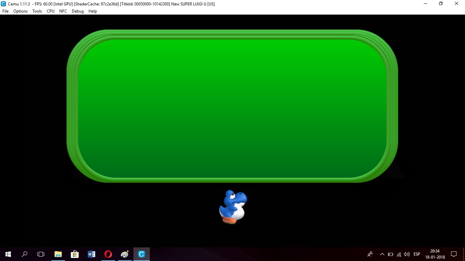Open the Tools menu
The image size is (465, 261).
click(x=37, y=11)
